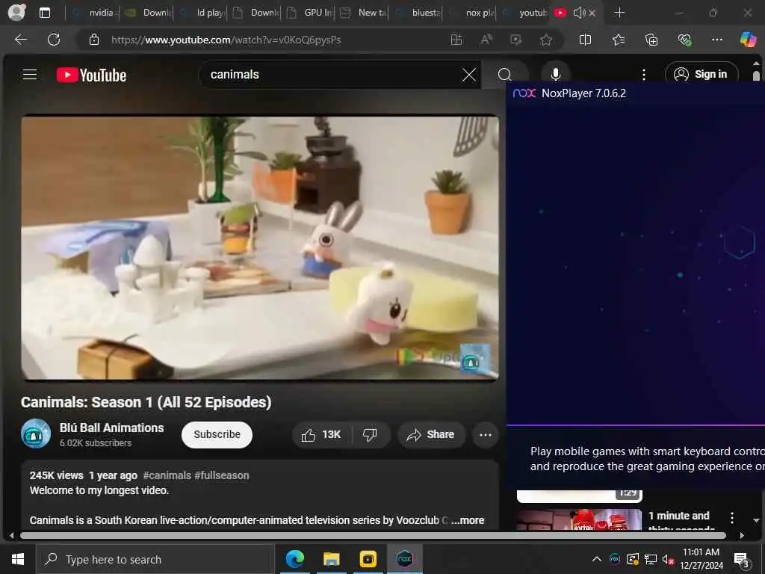
Task: Open Microsoft Edge from taskbar
Action: tap(294, 559)
